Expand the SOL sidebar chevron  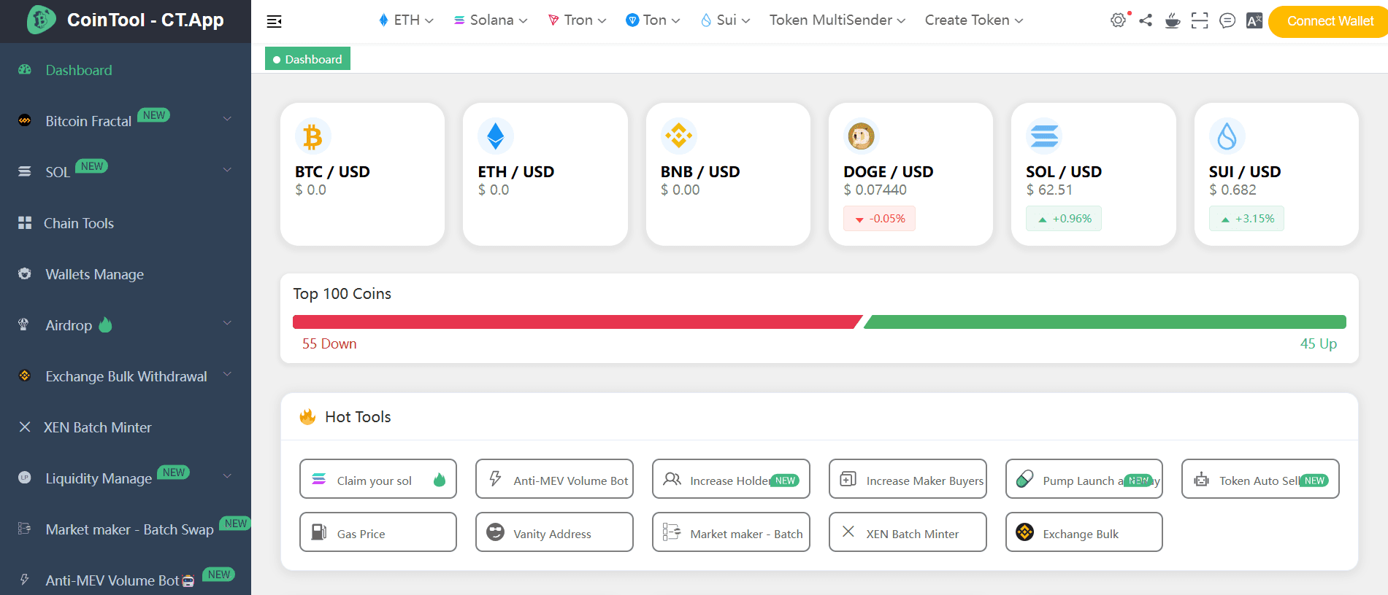(x=227, y=170)
